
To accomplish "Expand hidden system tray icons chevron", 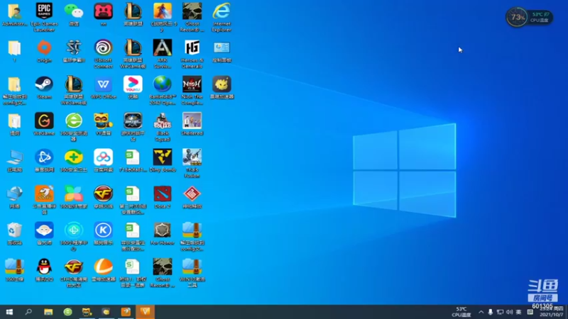I will [x=481, y=312].
